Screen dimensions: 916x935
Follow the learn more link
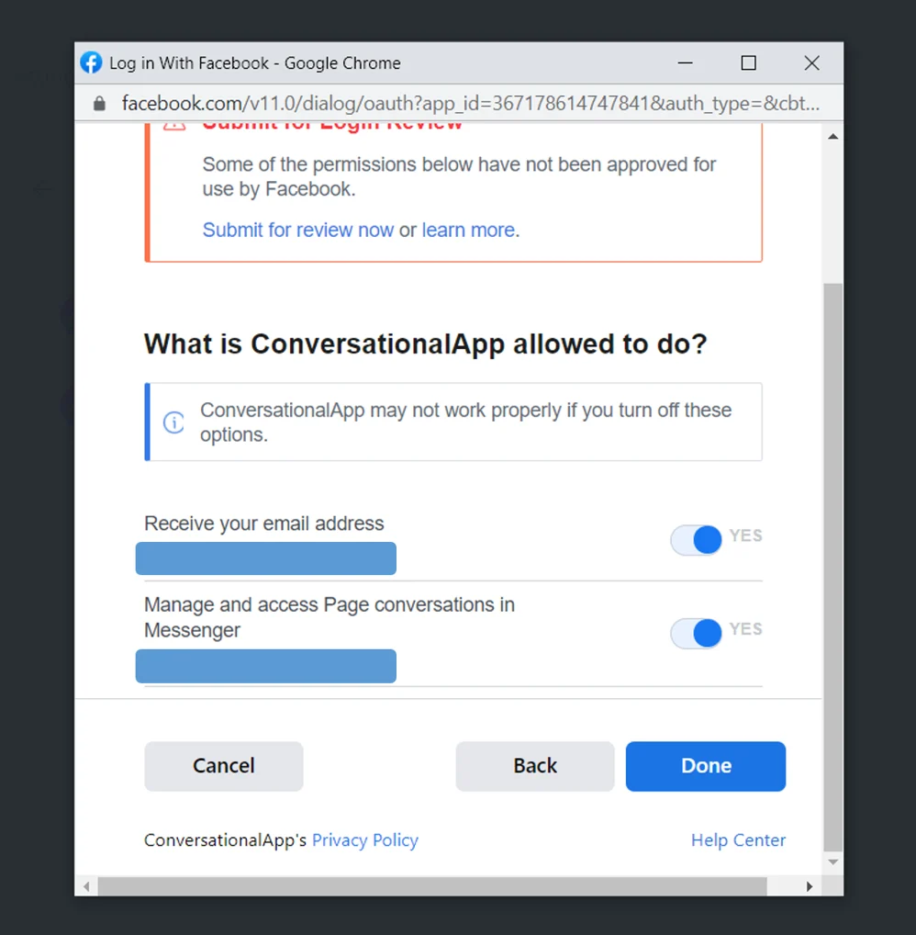(468, 230)
